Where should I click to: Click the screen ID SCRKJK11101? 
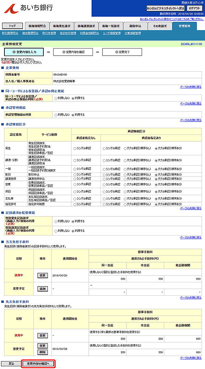click(x=192, y=44)
